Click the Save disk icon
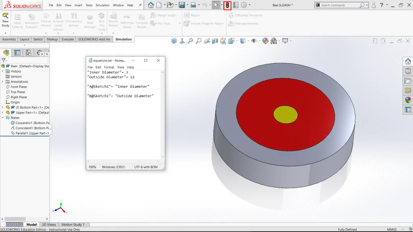The width and height of the screenshot is (413, 232). [182, 5]
